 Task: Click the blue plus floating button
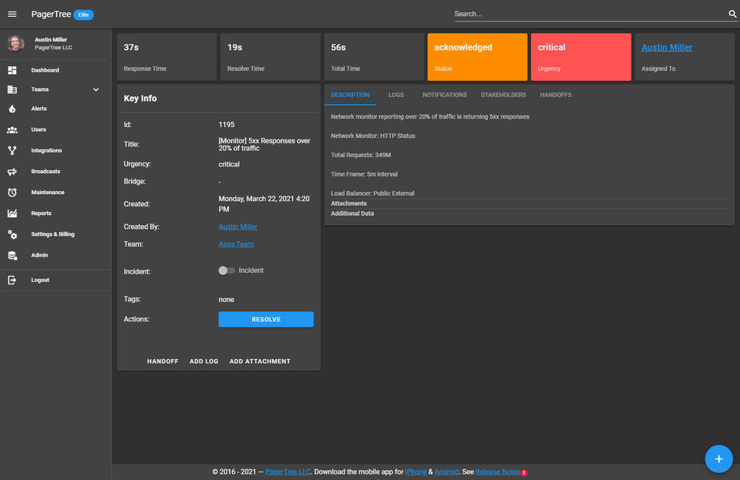pyautogui.click(x=718, y=458)
